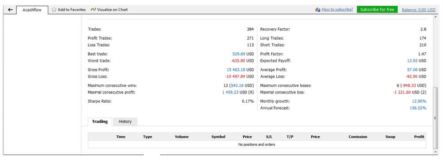Screen dimensions: 443x163
Task: Sort by the Symbol column header
Action: (x=218, y=137)
